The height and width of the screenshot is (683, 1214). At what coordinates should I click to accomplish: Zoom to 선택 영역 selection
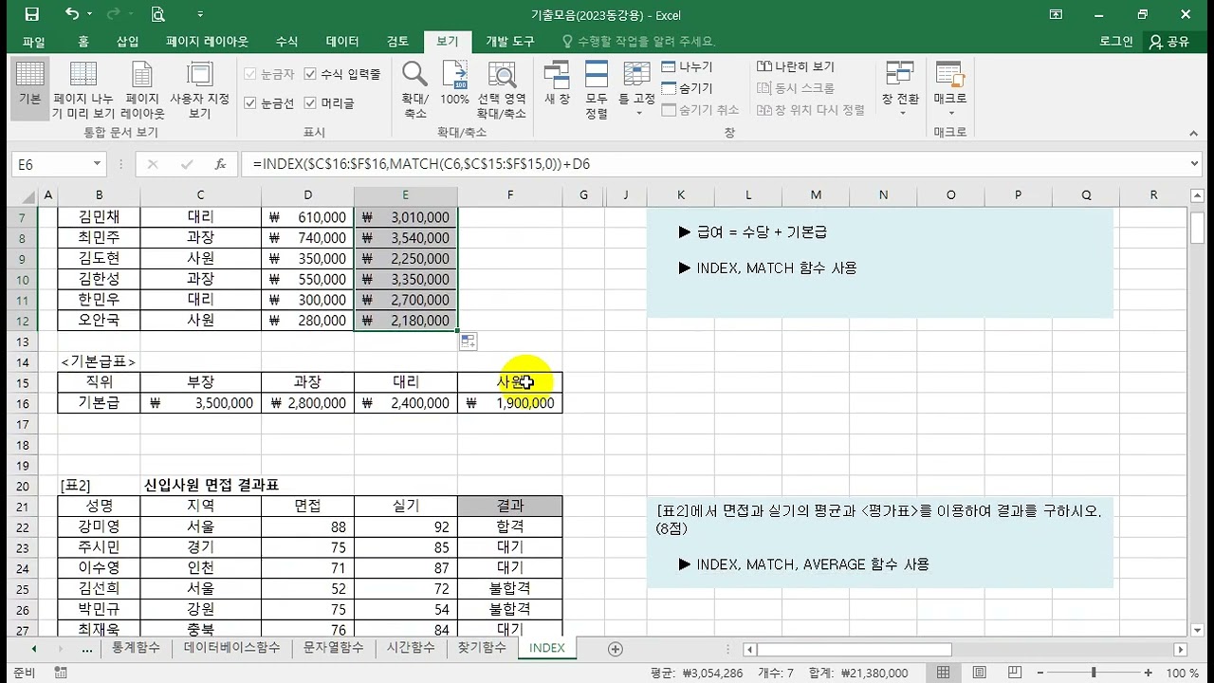coord(501,90)
